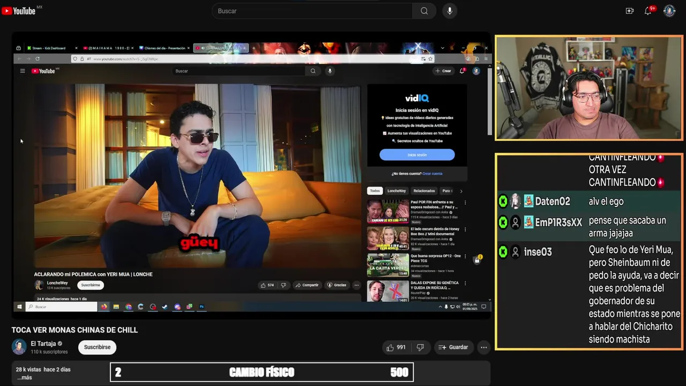Open Paul POR FIN enfrenta a su esposa thumbnail
Screen dimensions: 686x386
tap(387, 211)
